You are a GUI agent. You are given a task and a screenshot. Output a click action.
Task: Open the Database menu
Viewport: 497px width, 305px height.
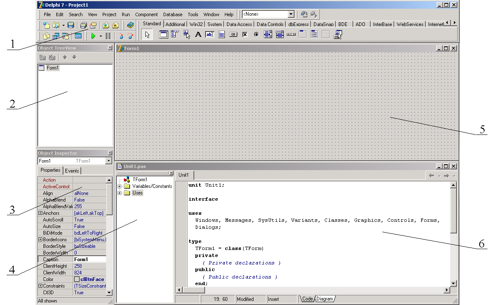point(173,14)
